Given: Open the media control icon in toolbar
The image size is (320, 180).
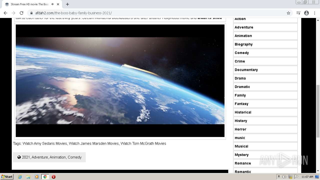Looking at the screenshot, I should (298, 13).
